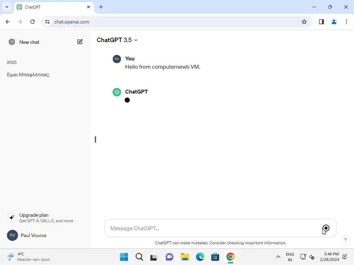Open Microsoft Store from the taskbar
The width and height of the screenshot is (354, 265).
tap(215, 257)
